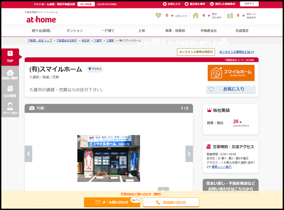The width and height of the screenshot is (284, 210).
Task: Open favorites heart icon in top red bar
Action: pyautogui.click(x=171, y=4)
